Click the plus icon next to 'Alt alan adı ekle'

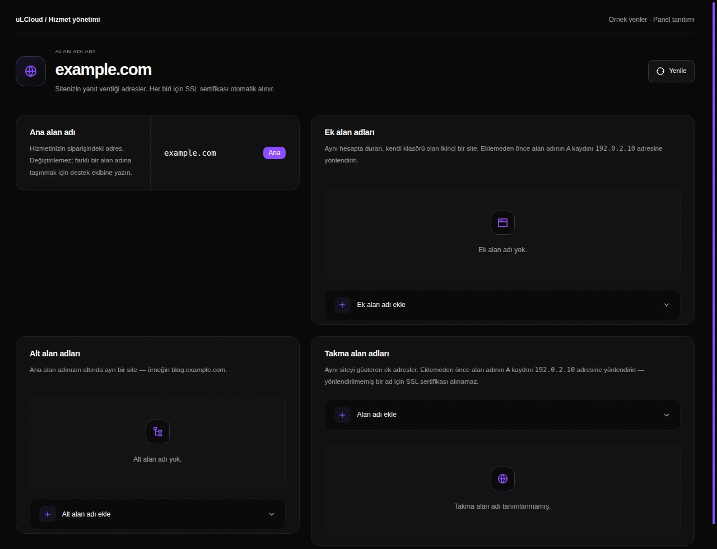click(47, 514)
